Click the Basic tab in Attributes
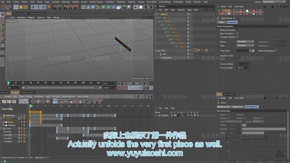Screen dimensions: 290x163 pyautogui.click(x=222, y=22)
